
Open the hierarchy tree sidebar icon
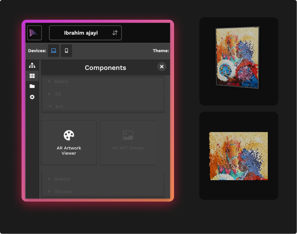pyautogui.click(x=32, y=65)
